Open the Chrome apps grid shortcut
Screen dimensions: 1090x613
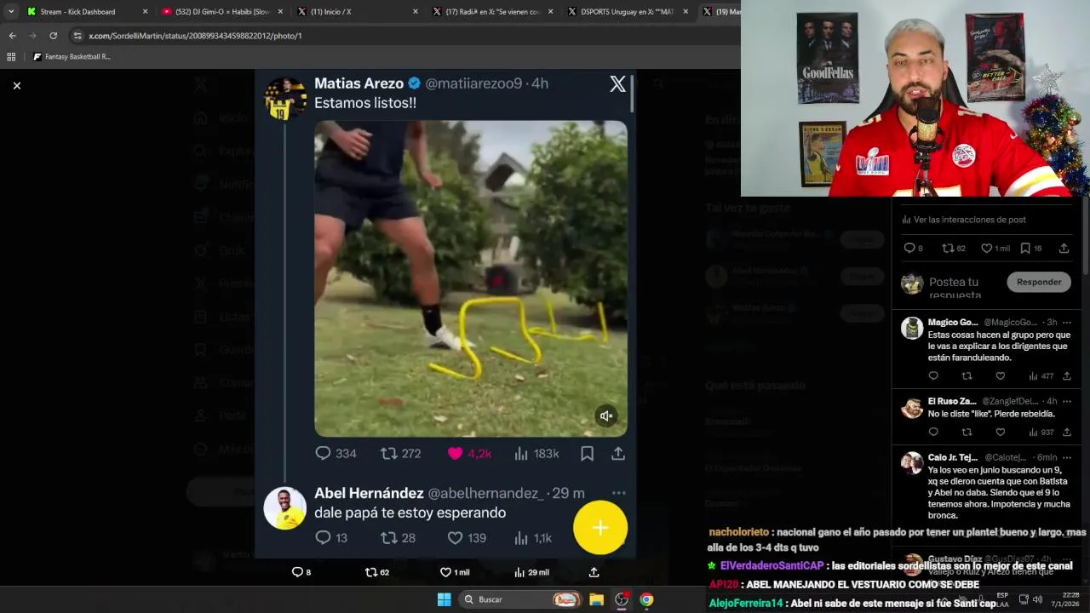click(11, 57)
